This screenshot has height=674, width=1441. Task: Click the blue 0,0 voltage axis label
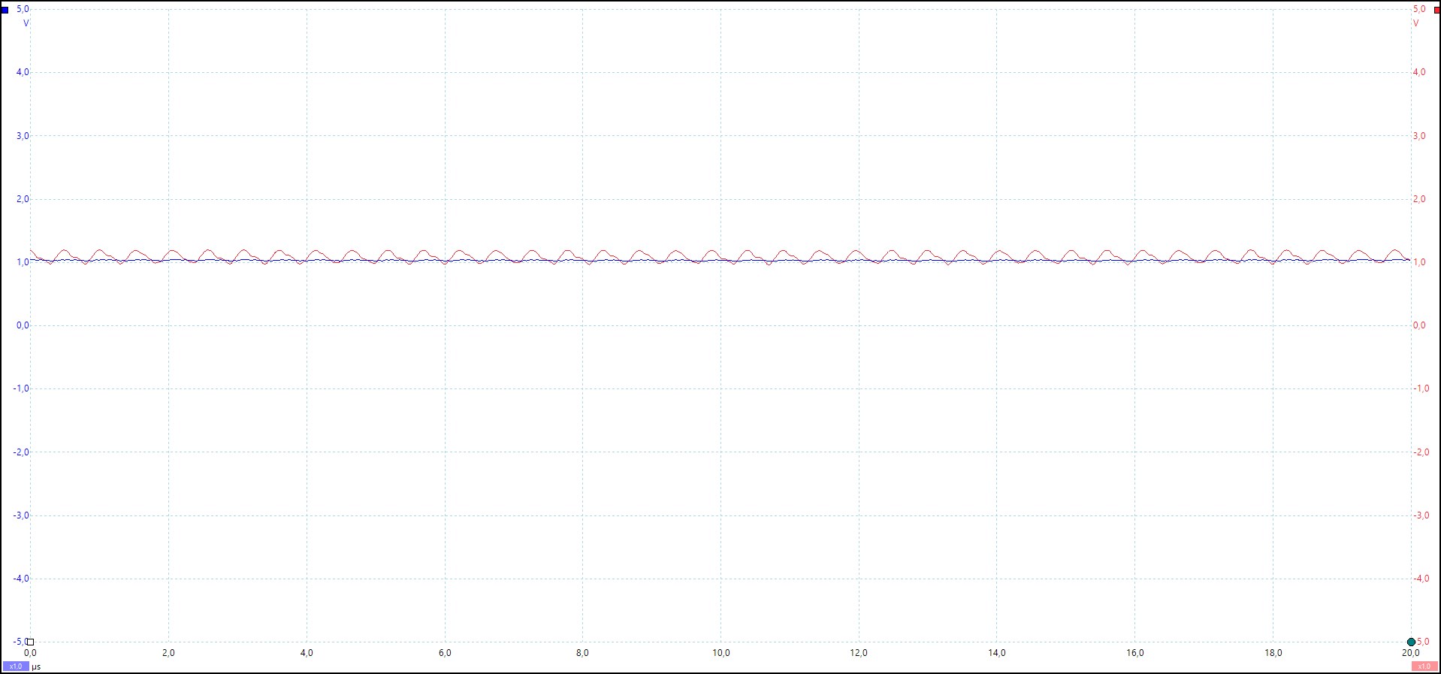23,325
